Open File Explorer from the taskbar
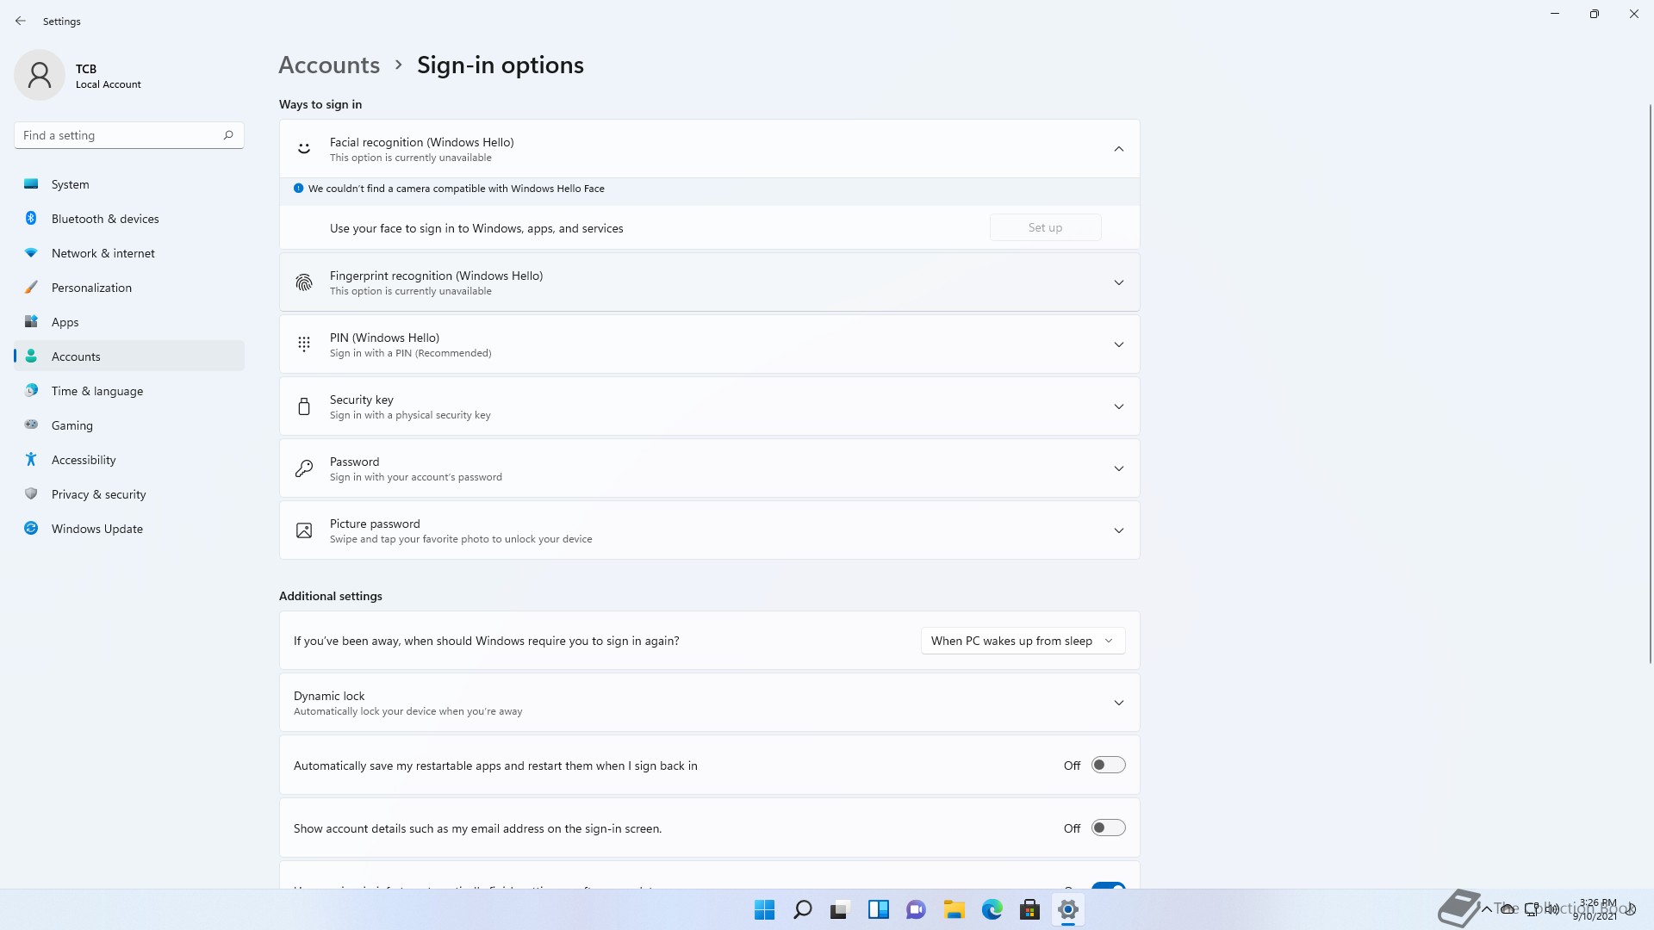Screen dimensions: 1654x930 pyautogui.click(x=954, y=909)
